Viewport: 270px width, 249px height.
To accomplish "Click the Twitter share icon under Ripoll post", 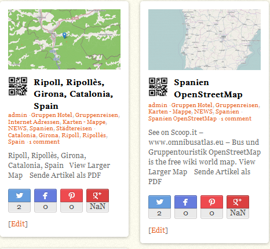I will click(19, 196).
